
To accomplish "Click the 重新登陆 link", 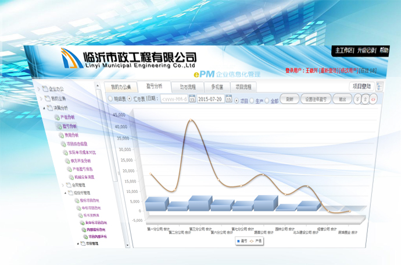I will (x=329, y=70).
